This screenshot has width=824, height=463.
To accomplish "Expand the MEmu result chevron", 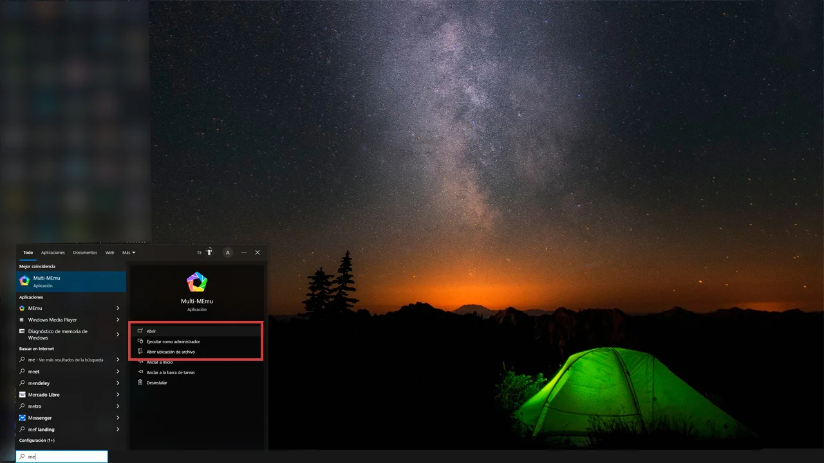I will point(118,308).
